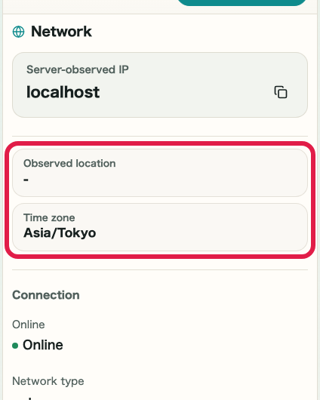Click the teal button at the top
320x400 pixels.
tap(242, 2)
